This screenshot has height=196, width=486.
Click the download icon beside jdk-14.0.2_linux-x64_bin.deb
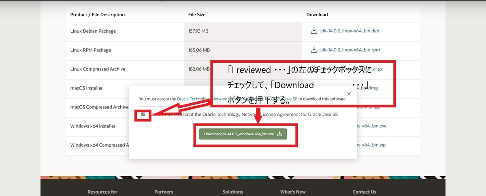tap(313, 31)
